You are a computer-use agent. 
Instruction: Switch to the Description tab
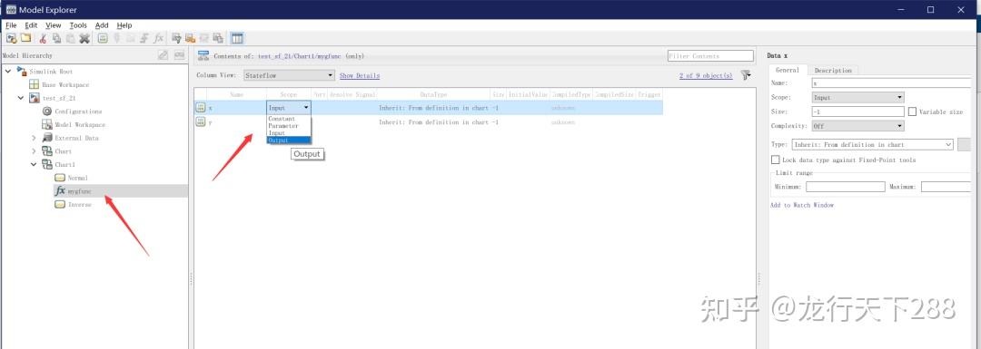[x=833, y=71]
